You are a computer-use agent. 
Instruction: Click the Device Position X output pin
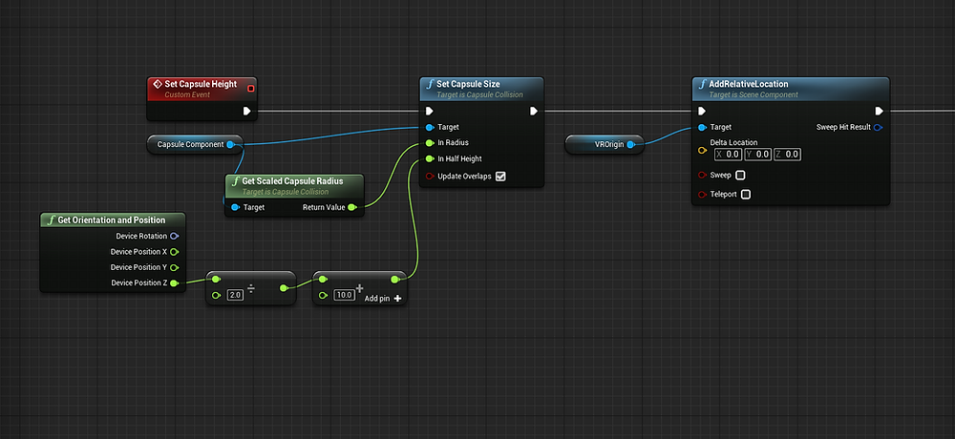[174, 251]
